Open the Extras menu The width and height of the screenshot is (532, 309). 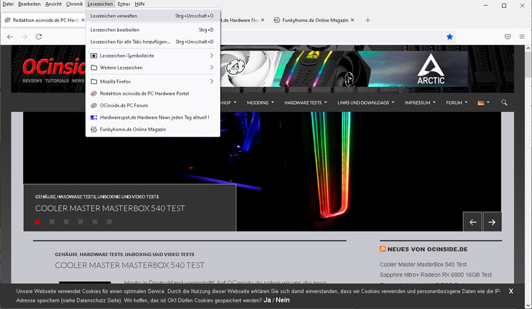[x=124, y=4]
